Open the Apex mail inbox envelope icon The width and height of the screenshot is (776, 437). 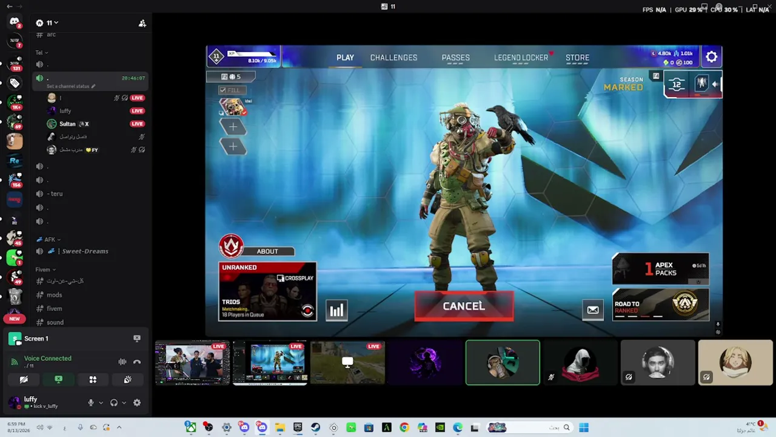coord(593,310)
